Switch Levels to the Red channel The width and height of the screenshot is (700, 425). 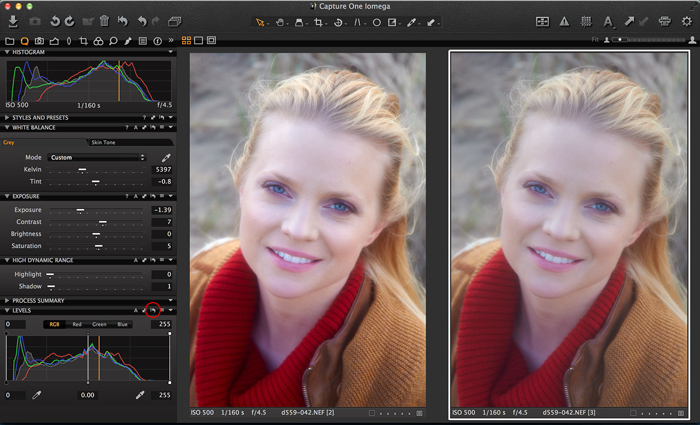(77, 324)
